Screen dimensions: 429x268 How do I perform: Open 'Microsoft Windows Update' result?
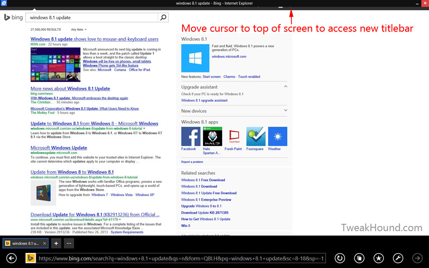click(59, 148)
